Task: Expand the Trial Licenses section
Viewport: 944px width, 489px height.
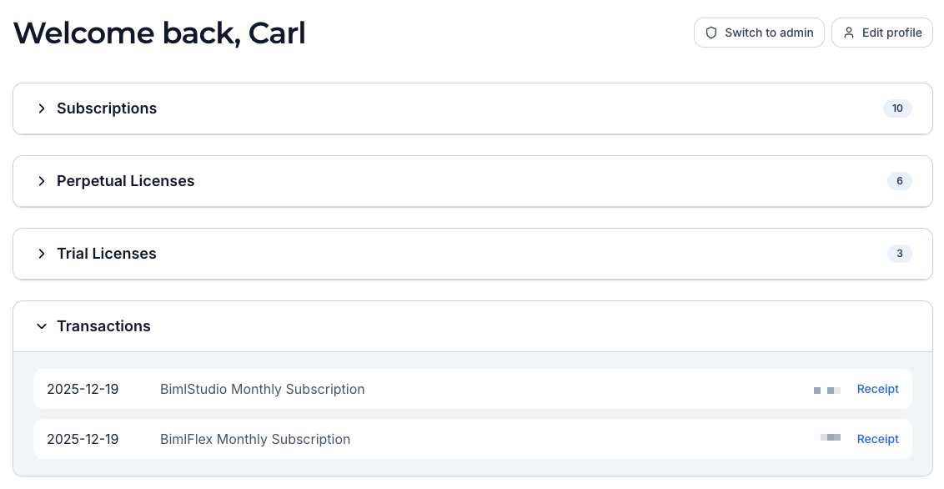Action: click(106, 254)
